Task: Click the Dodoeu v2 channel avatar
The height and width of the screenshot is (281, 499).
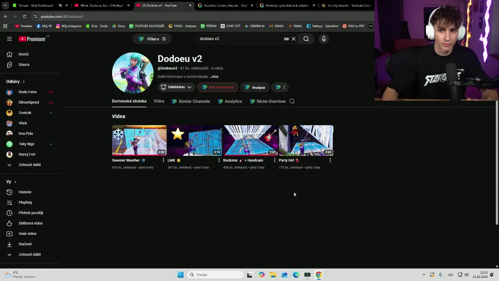Action: (x=133, y=73)
